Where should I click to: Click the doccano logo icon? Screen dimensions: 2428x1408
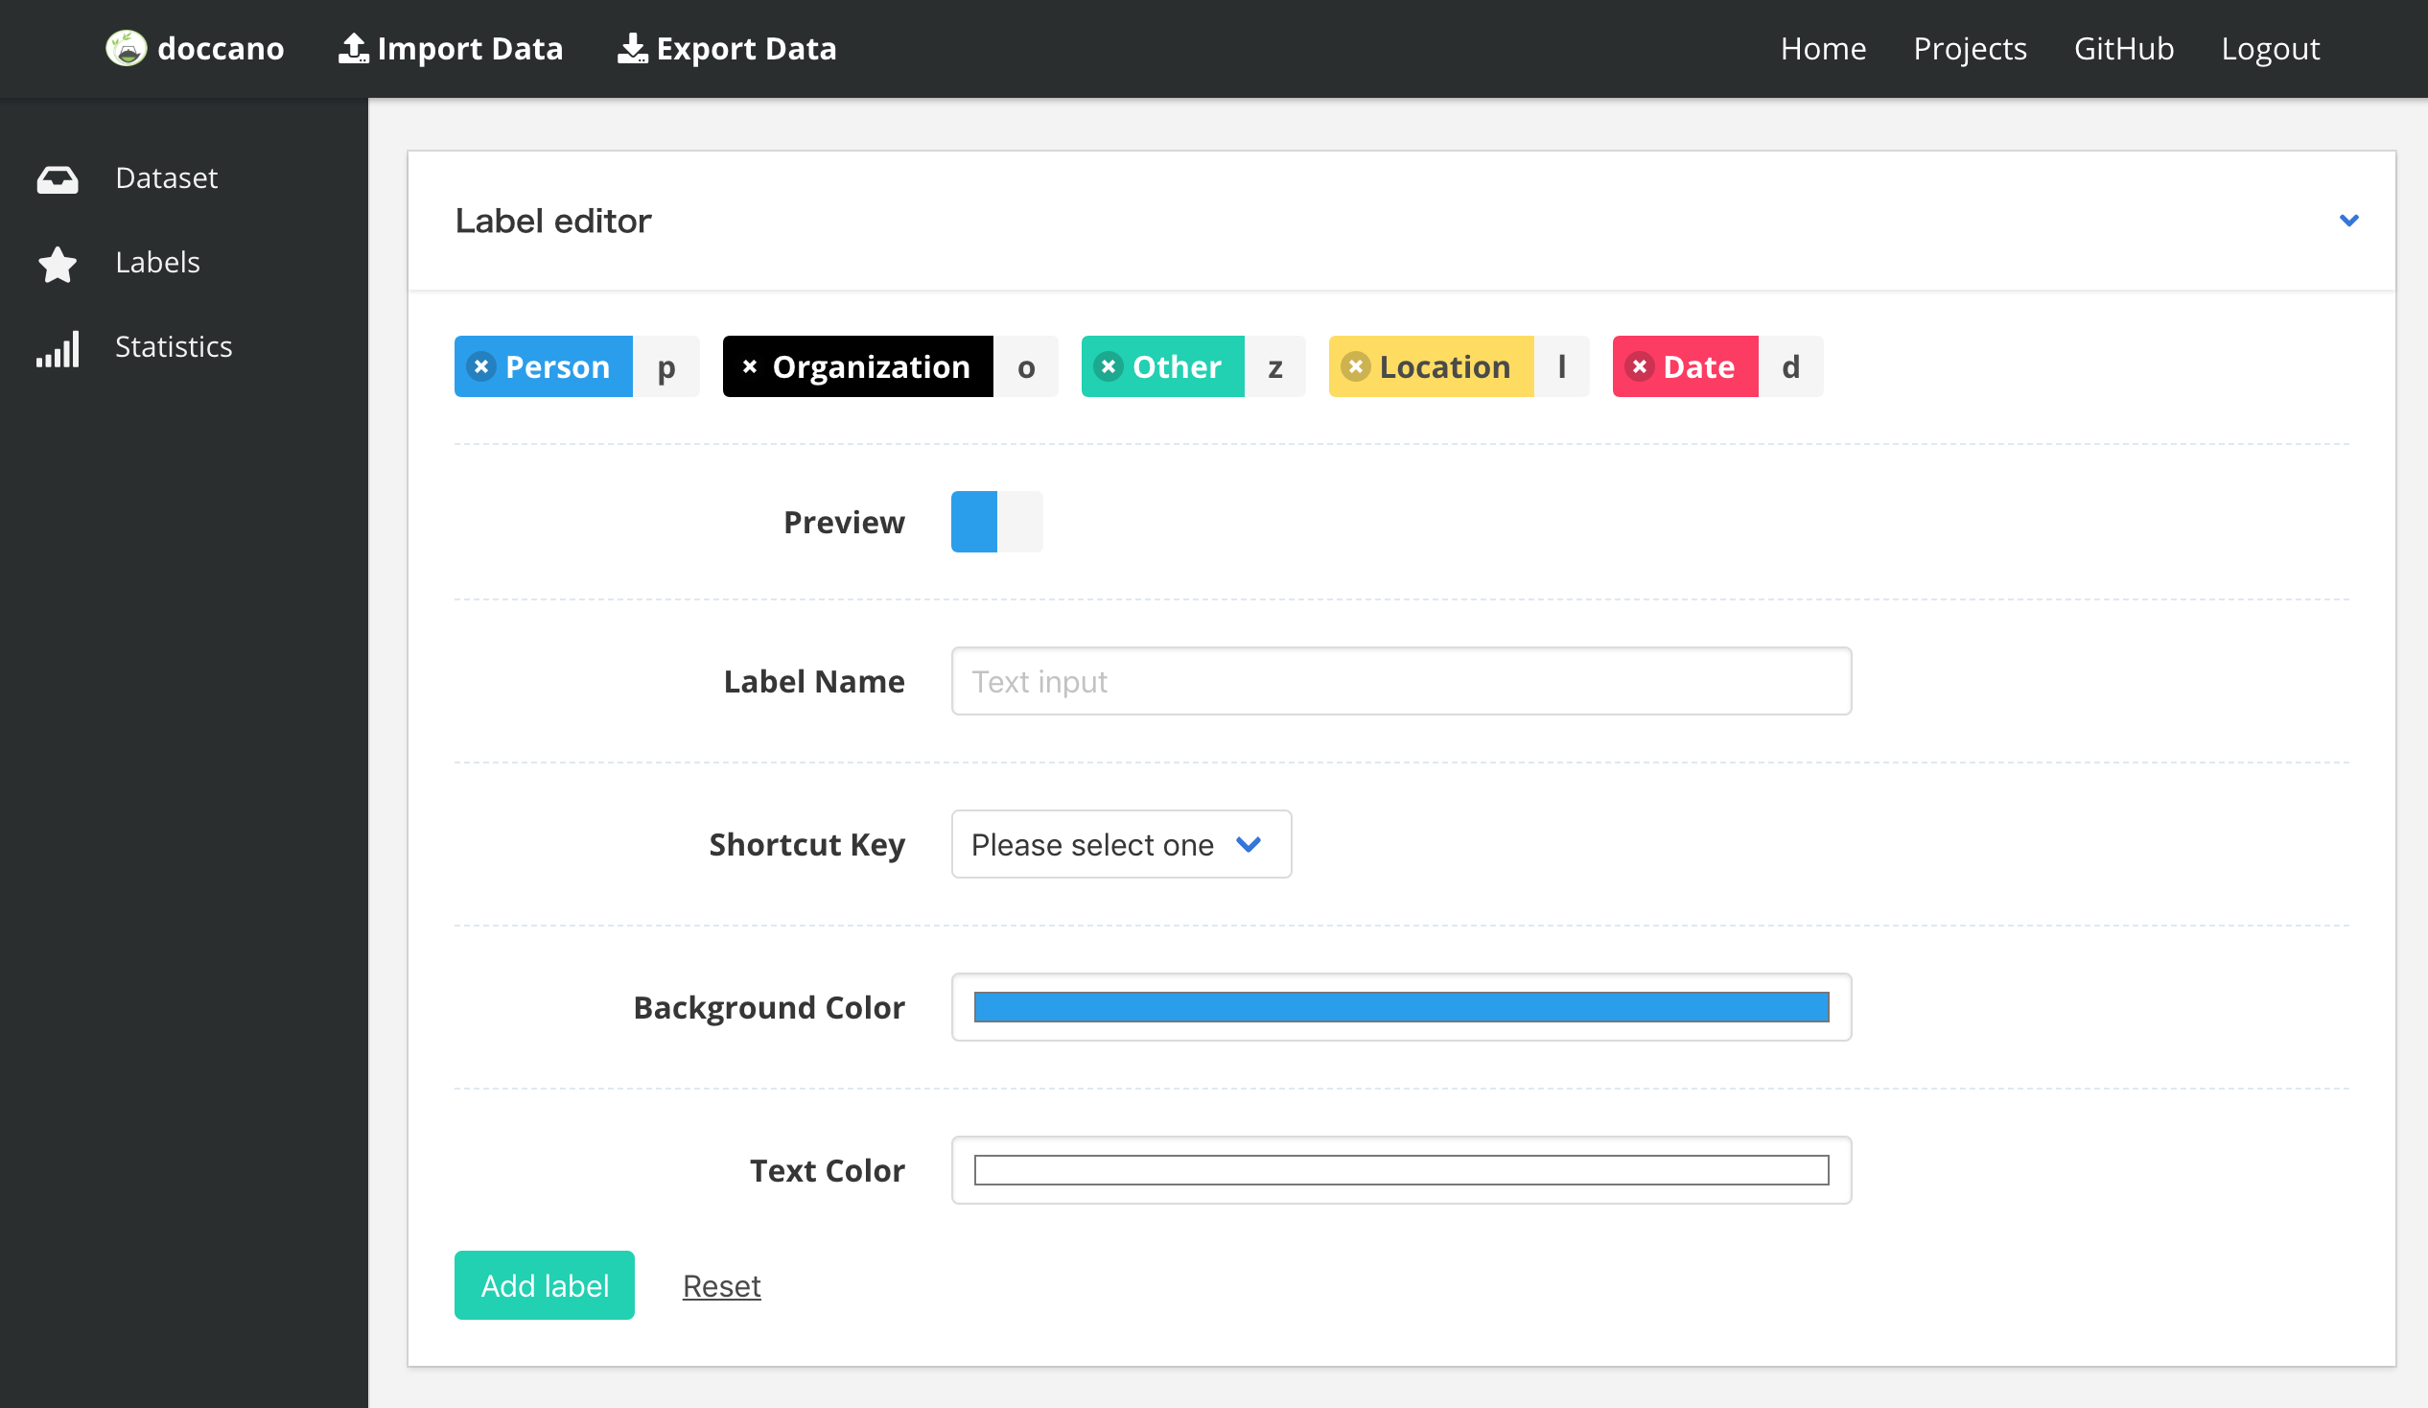pyautogui.click(x=126, y=48)
